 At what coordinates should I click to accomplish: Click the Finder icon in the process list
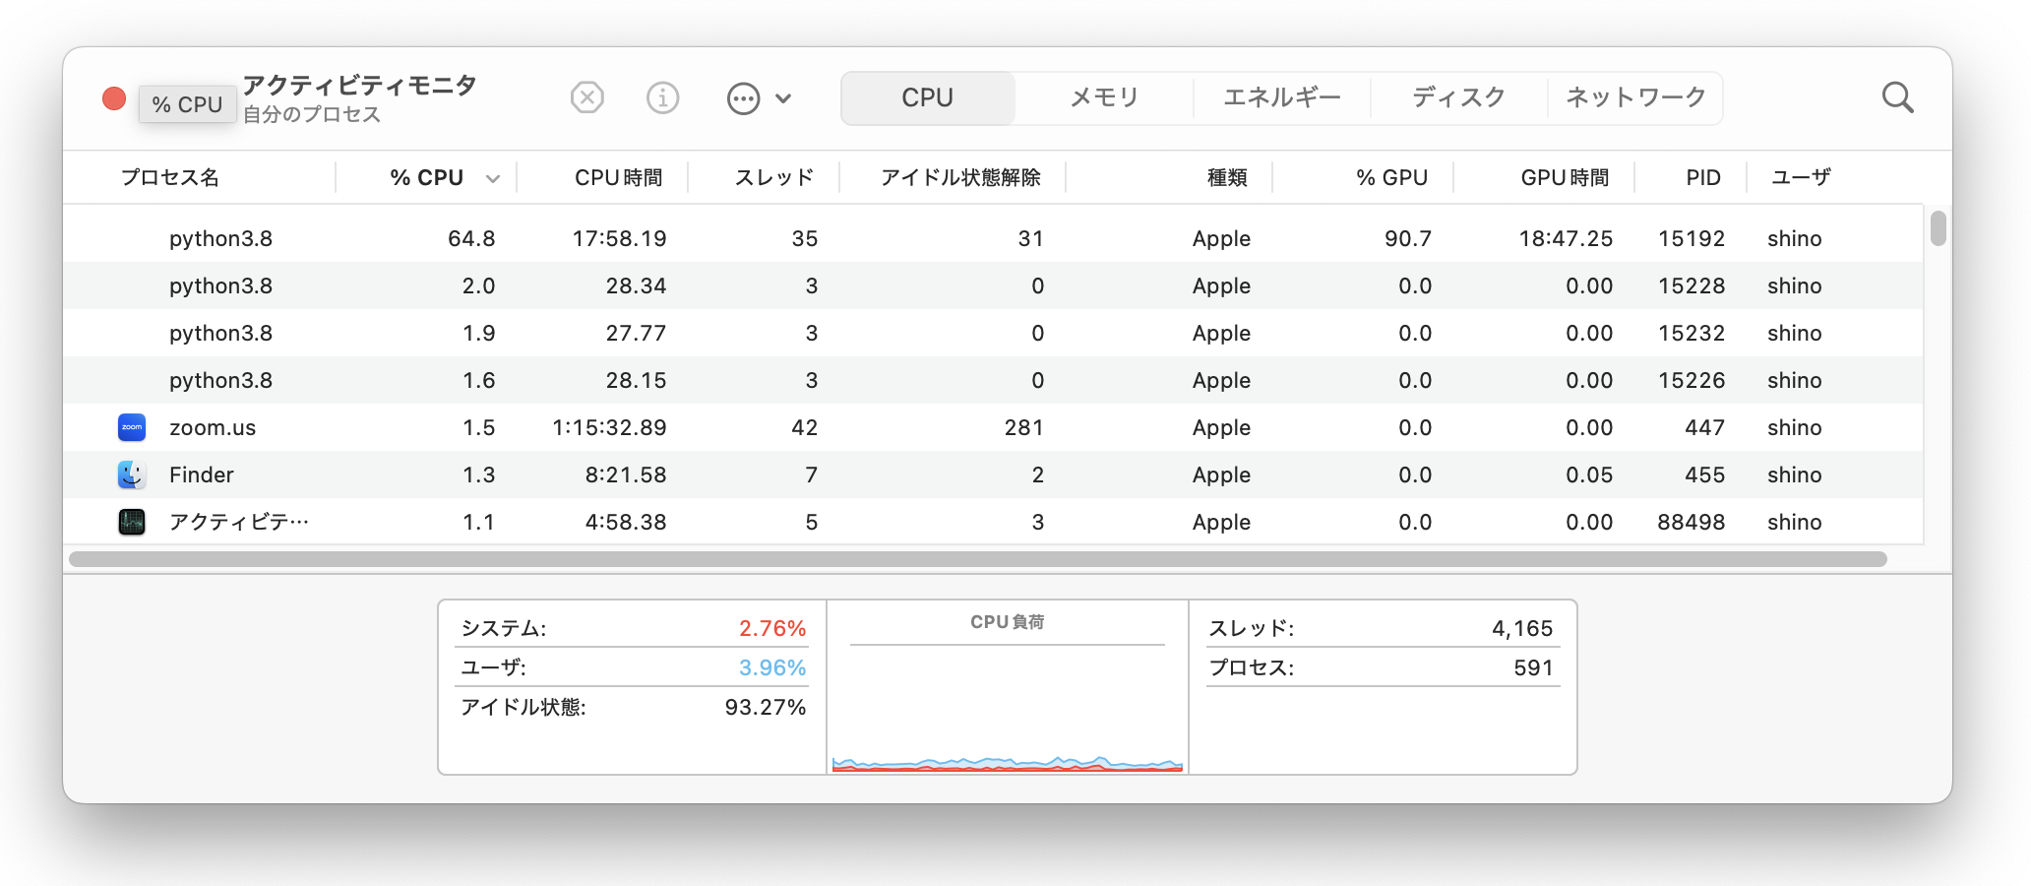131,475
